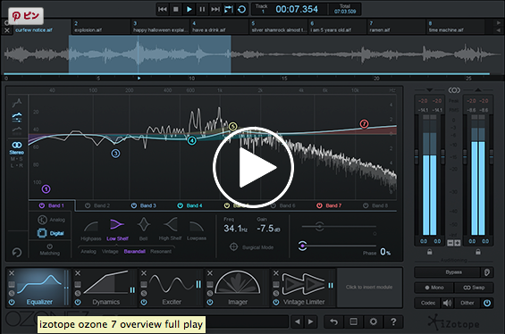This screenshot has width=505, height=334.
Task: Remove the Dynamics module with its X
Action: point(78,273)
